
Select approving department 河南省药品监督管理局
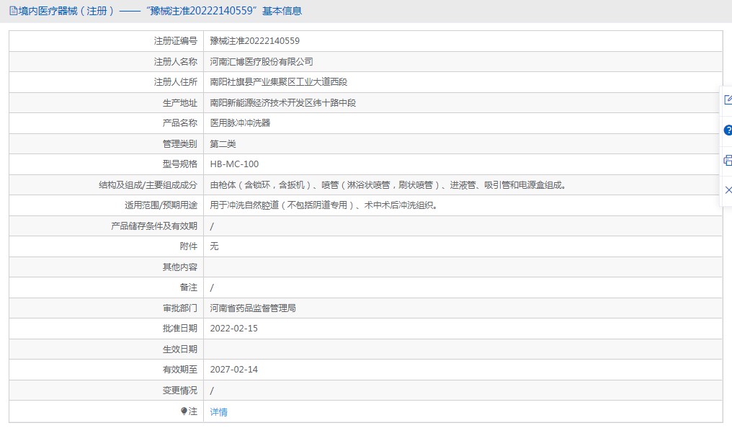(253, 308)
